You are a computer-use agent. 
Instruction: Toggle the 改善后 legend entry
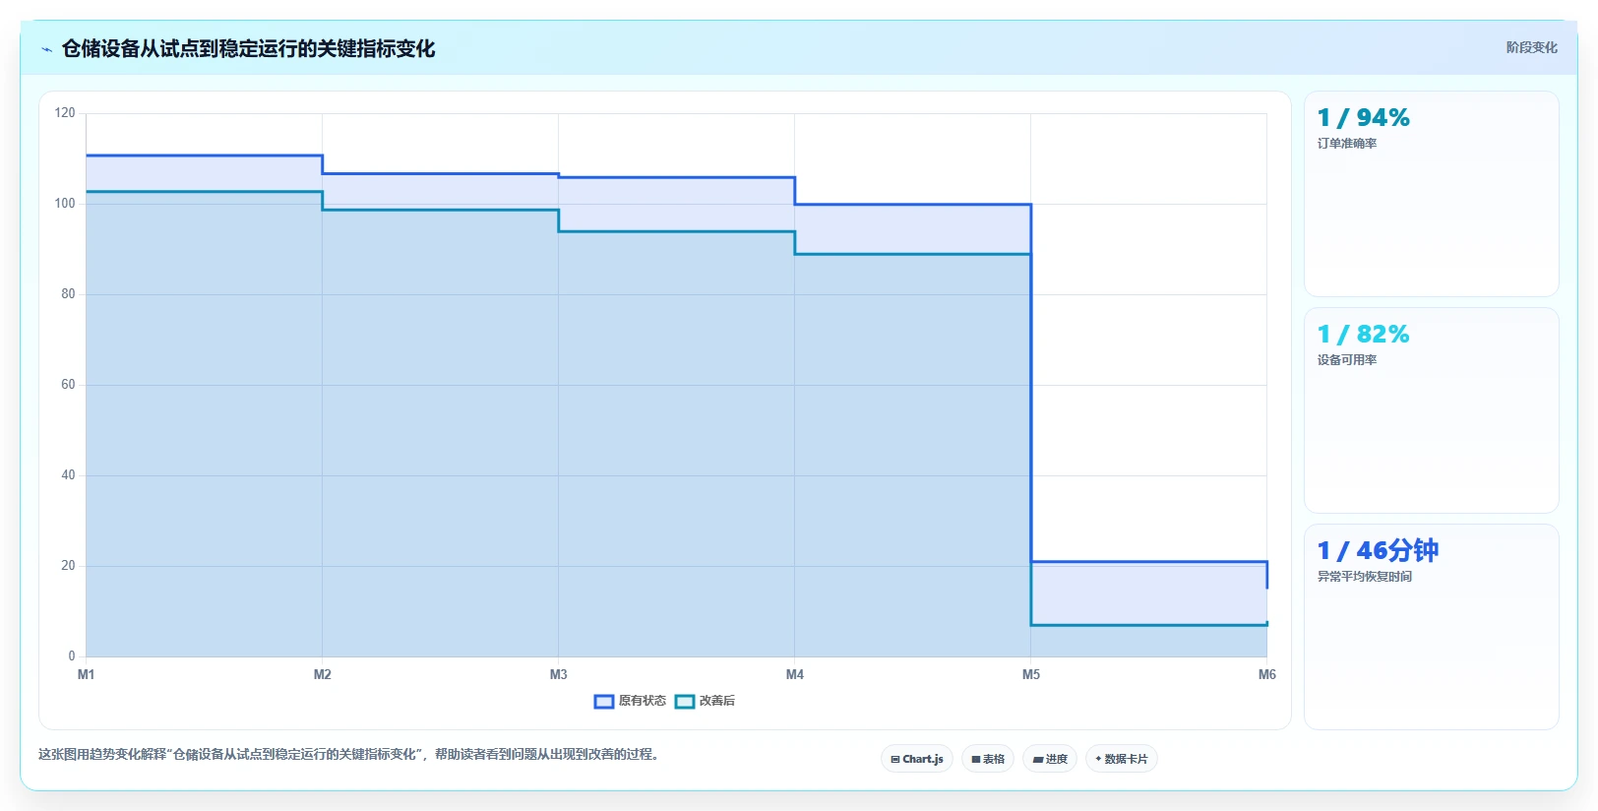click(x=705, y=701)
